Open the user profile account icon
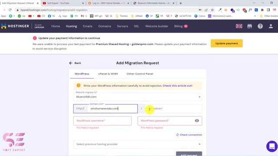The image size is (278, 156). [271, 26]
